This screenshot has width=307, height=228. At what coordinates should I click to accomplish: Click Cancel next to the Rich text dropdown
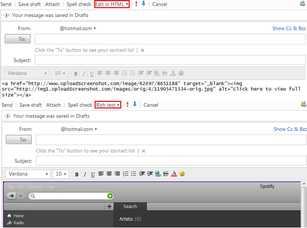tap(151, 105)
